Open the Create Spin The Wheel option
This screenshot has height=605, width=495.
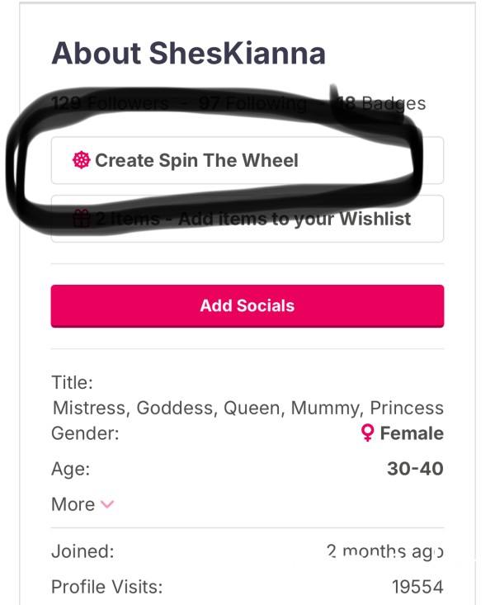(x=247, y=160)
